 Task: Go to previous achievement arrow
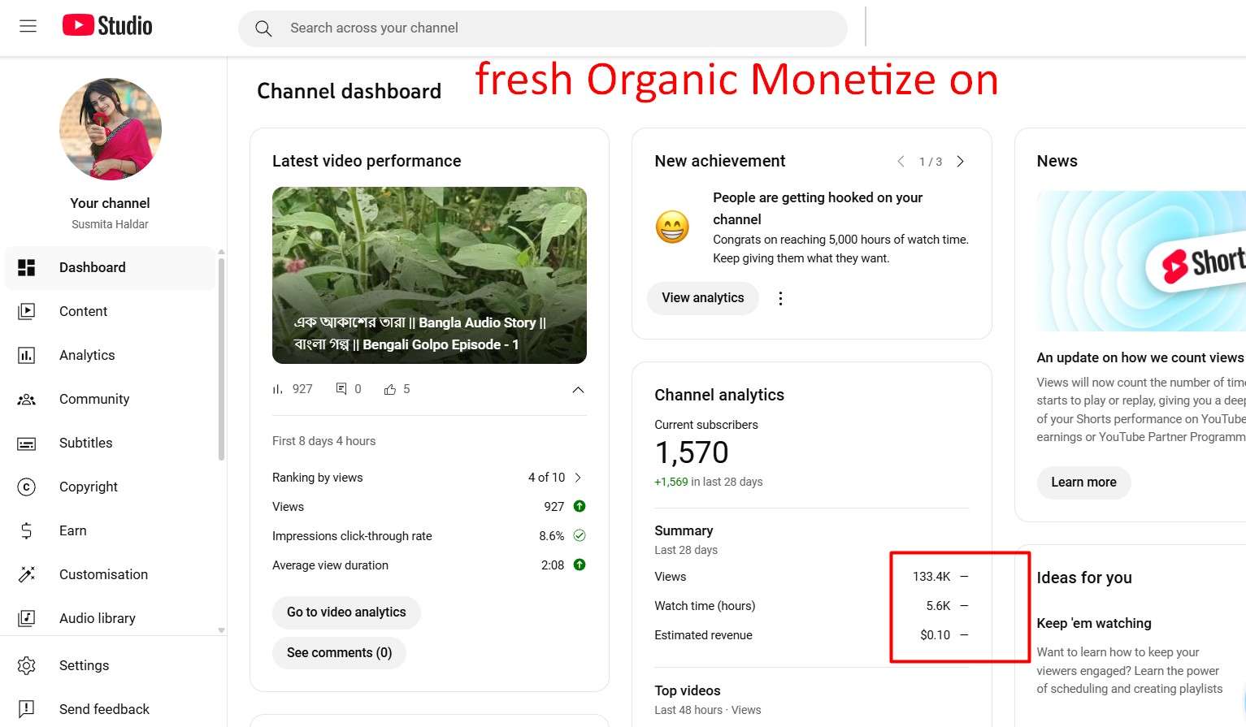point(901,162)
